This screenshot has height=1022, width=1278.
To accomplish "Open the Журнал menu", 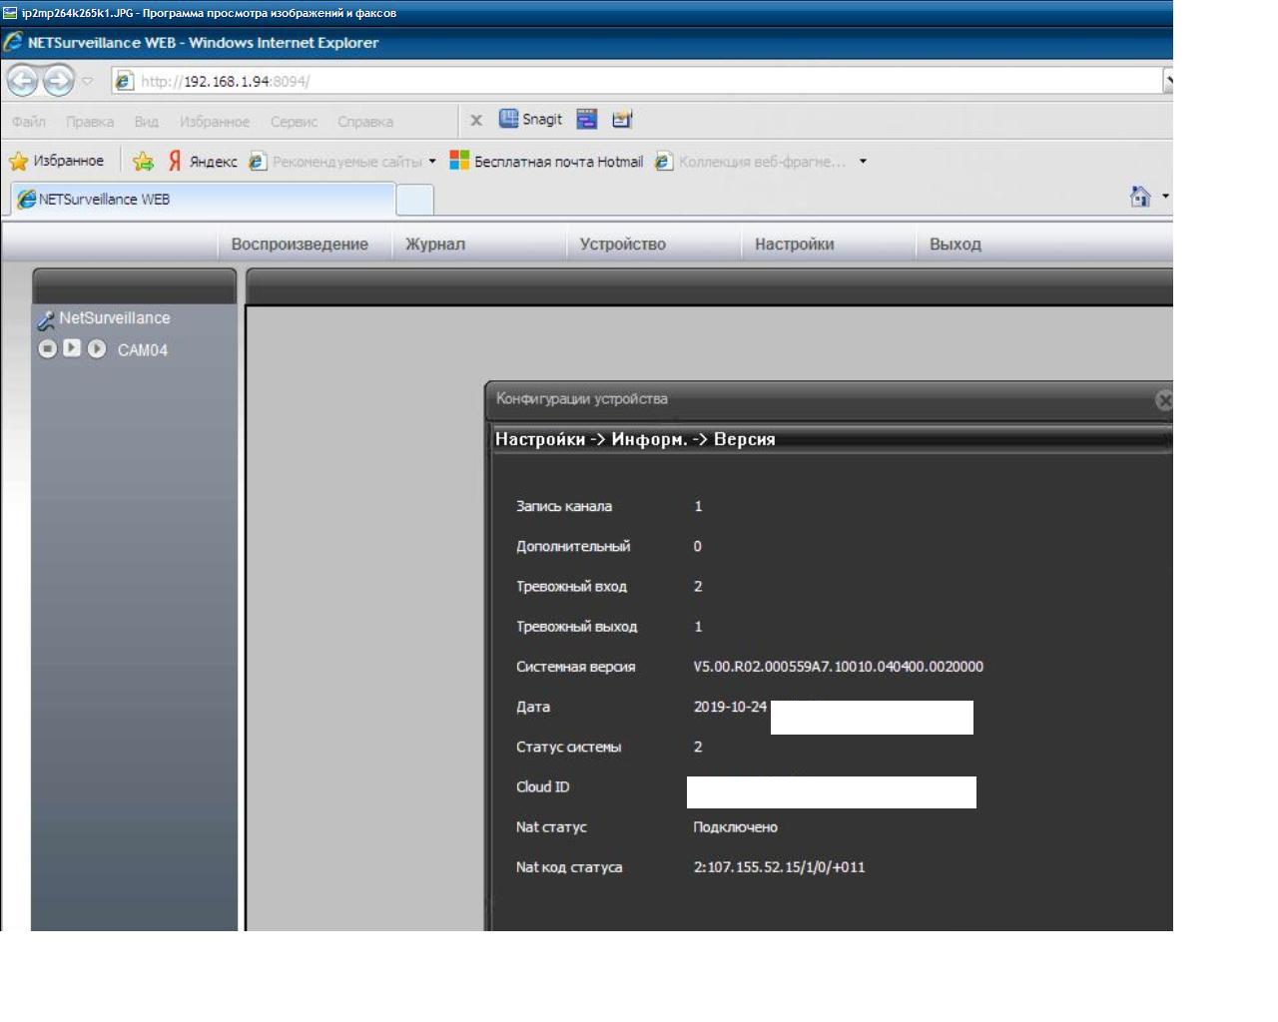I will point(435,245).
